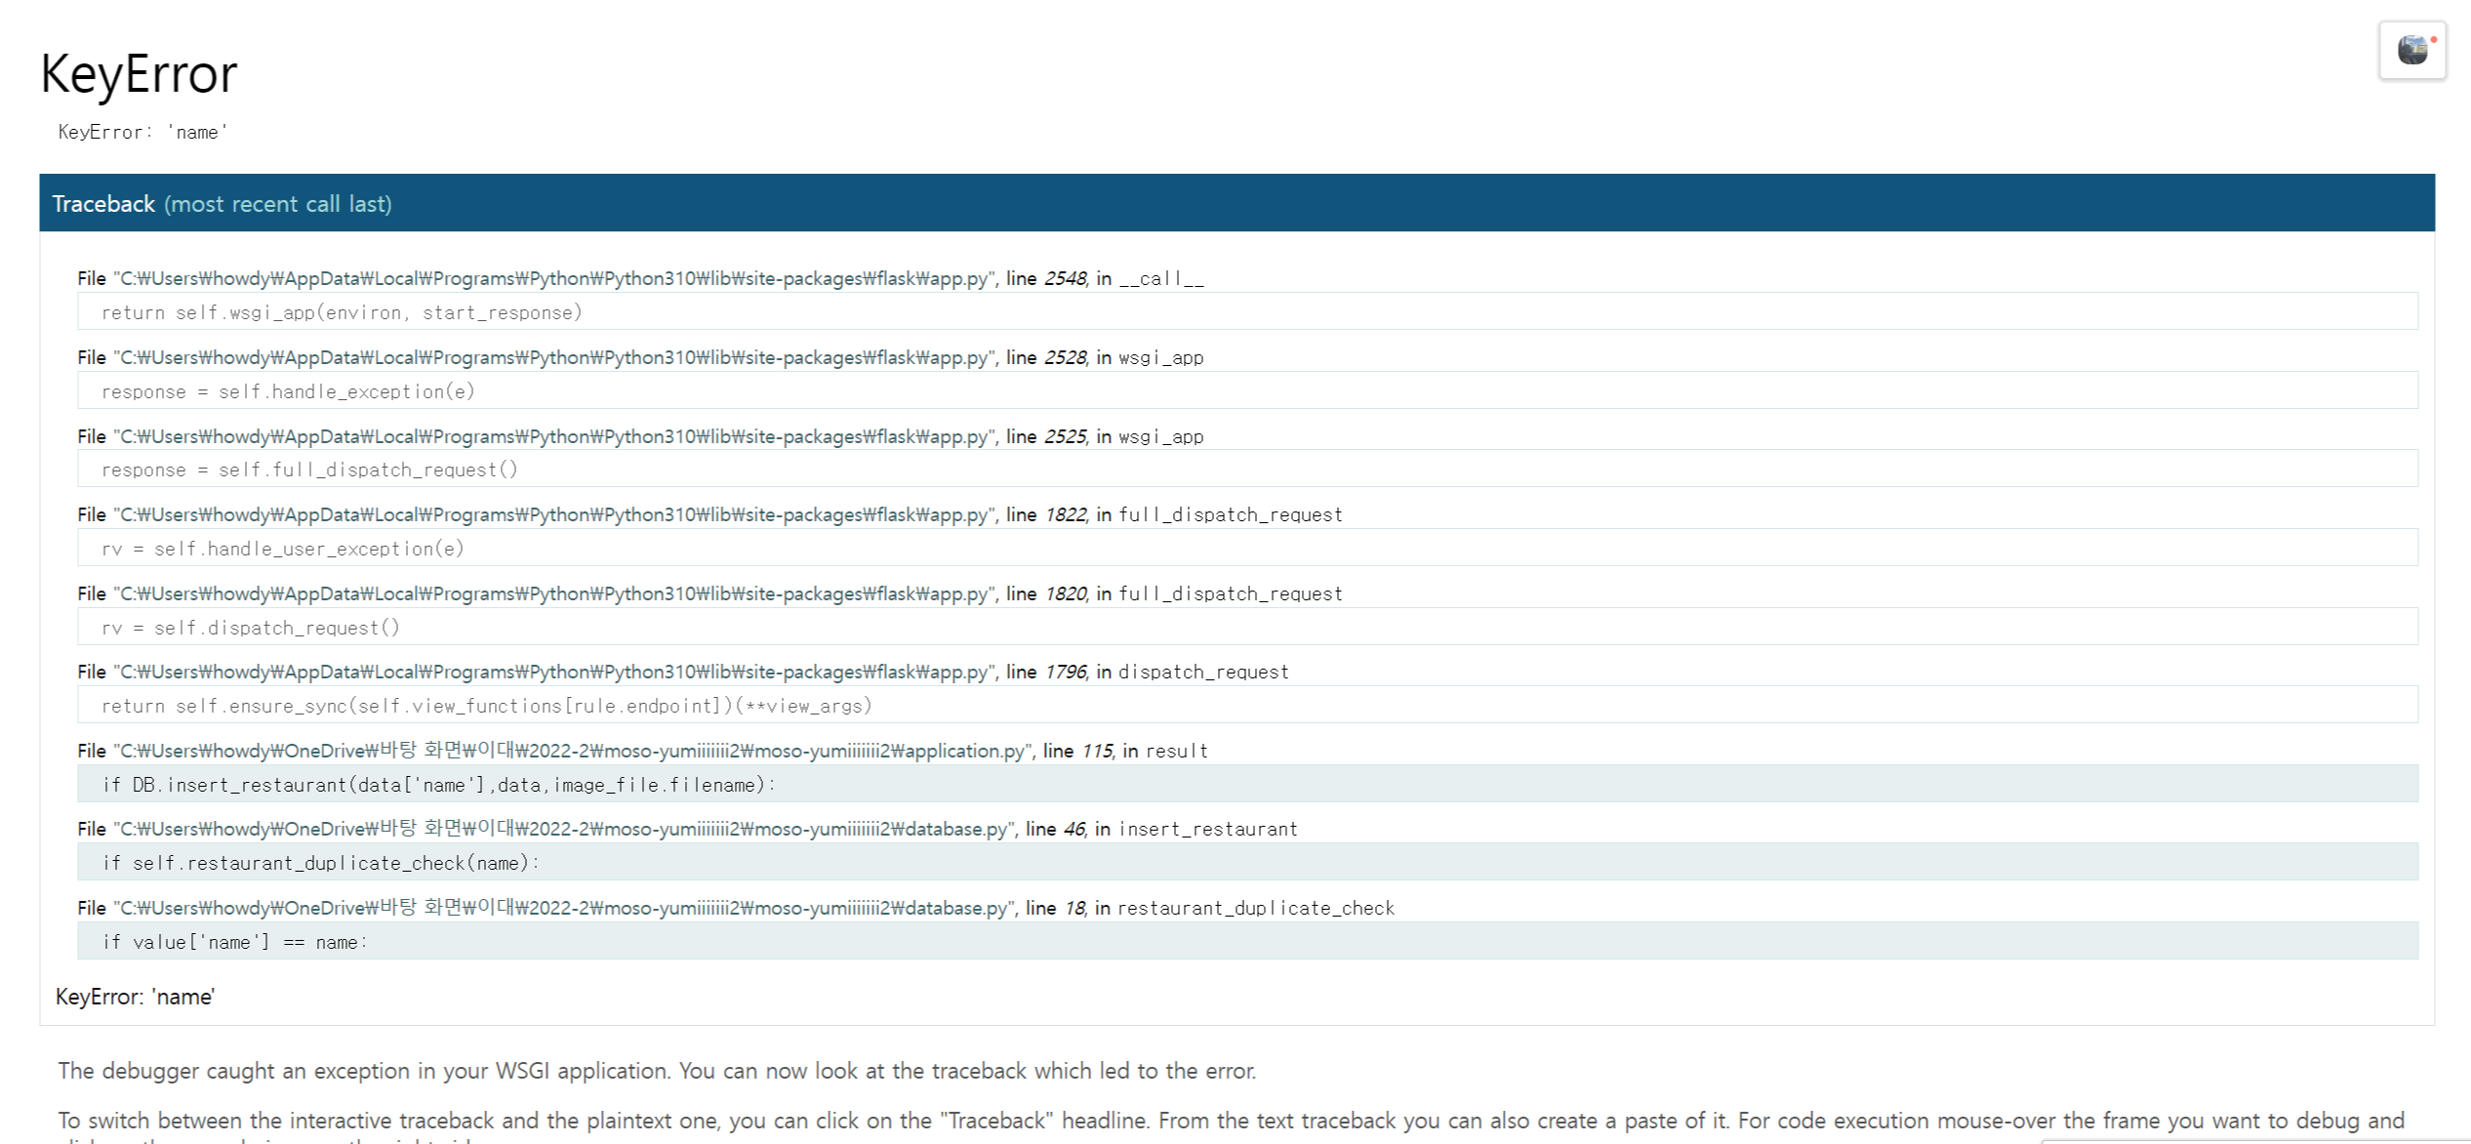The width and height of the screenshot is (2471, 1144).
Task: Select frame 'return self.wsgi_app(environ, start_response)'
Action: pos(342,312)
